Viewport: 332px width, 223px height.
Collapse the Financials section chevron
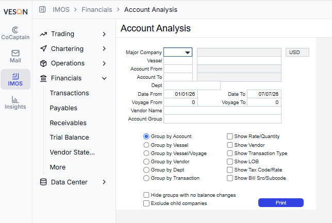pos(104,78)
